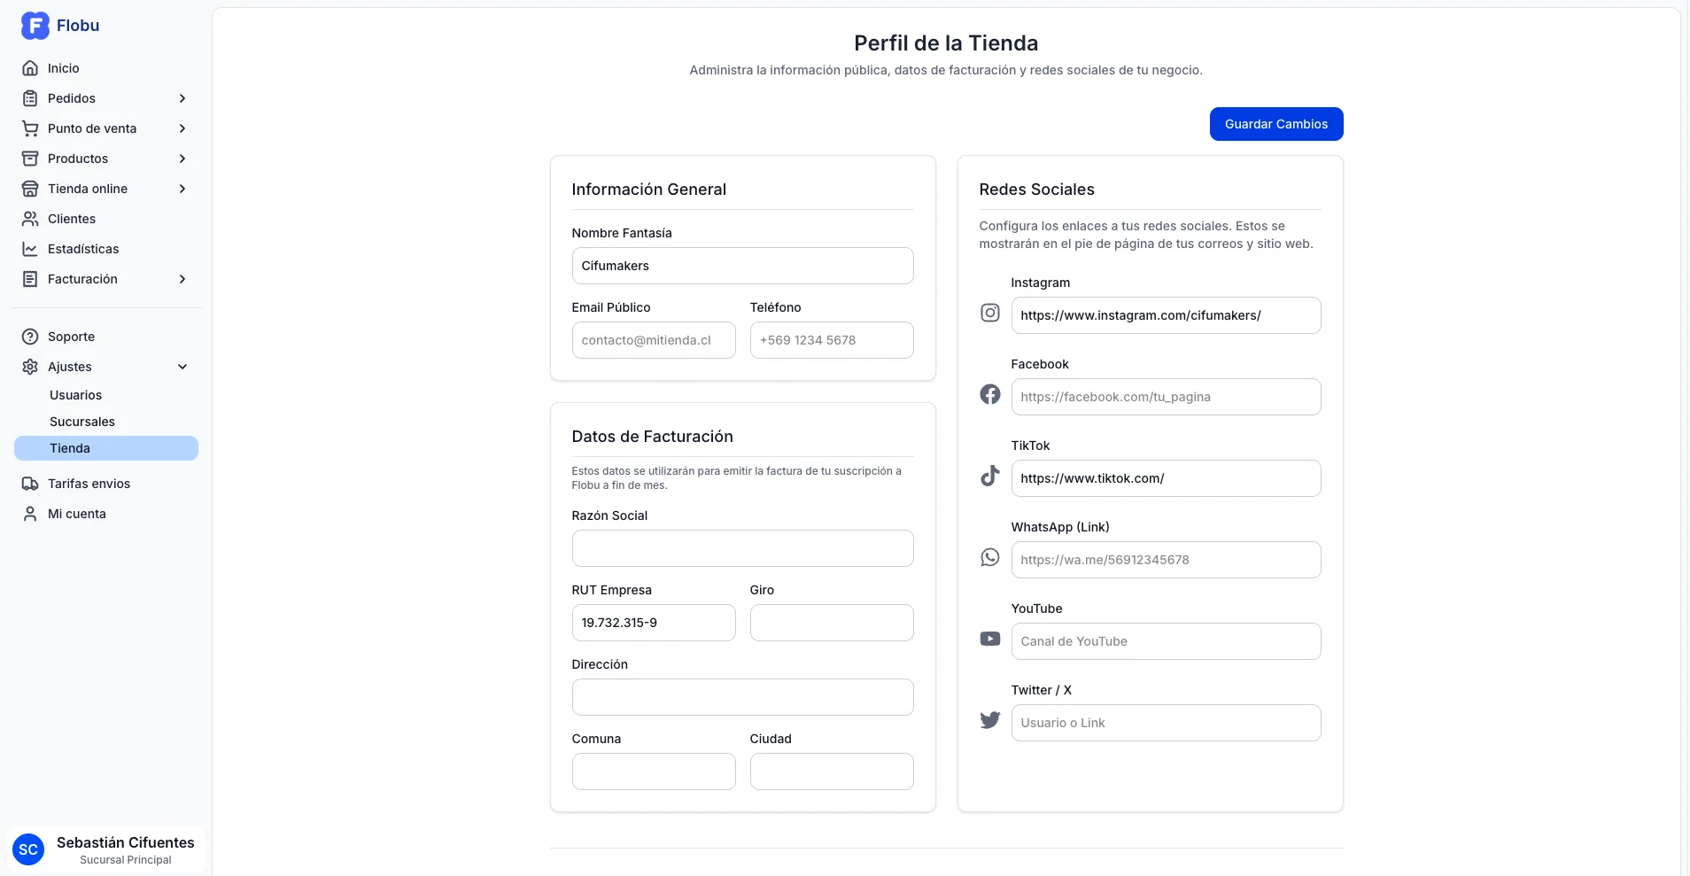Click the WhatsApp icon

tap(990, 557)
